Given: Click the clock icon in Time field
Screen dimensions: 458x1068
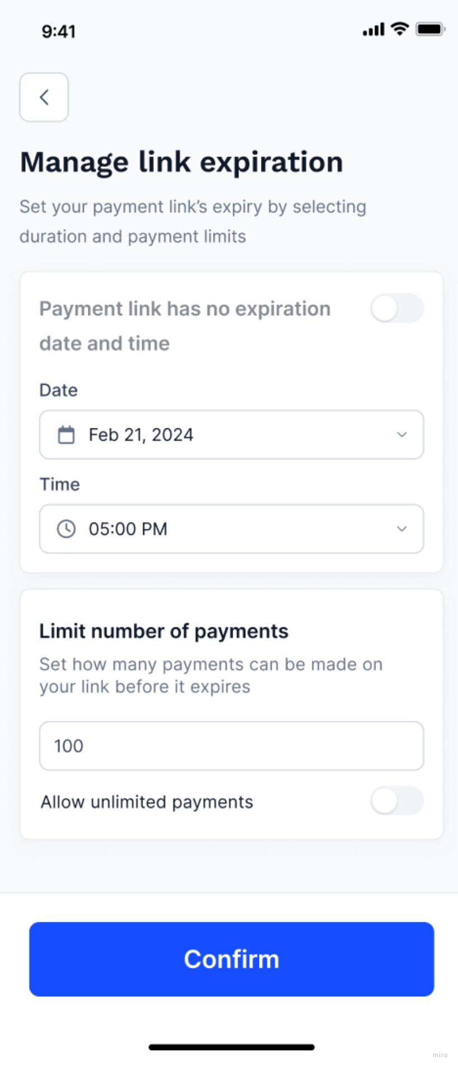Looking at the screenshot, I should (x=66, y=529).
